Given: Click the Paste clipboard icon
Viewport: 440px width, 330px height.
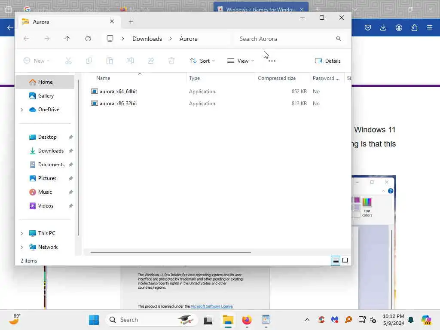Looking at the screenshot, I should (x=110, y=61).
